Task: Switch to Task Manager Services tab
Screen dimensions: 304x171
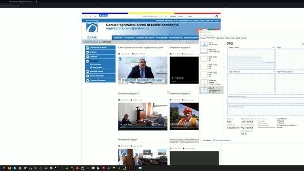Action: [x=244, y=38]
